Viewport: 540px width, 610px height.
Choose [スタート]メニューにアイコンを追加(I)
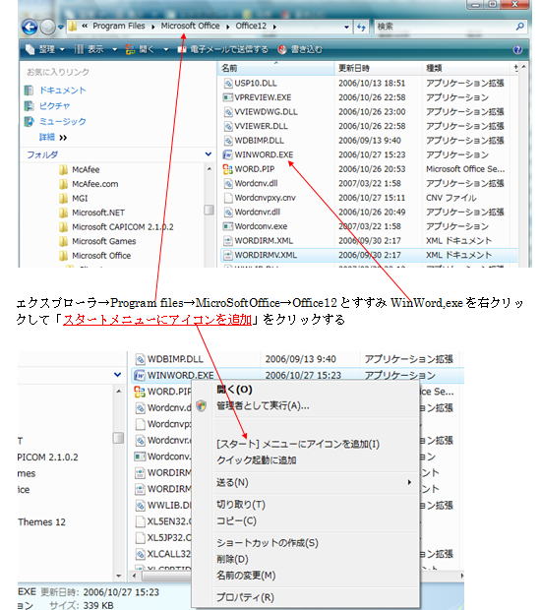pyautogui.click(x=298, y=444)
